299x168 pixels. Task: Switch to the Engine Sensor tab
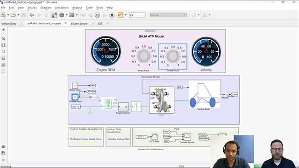79,23
